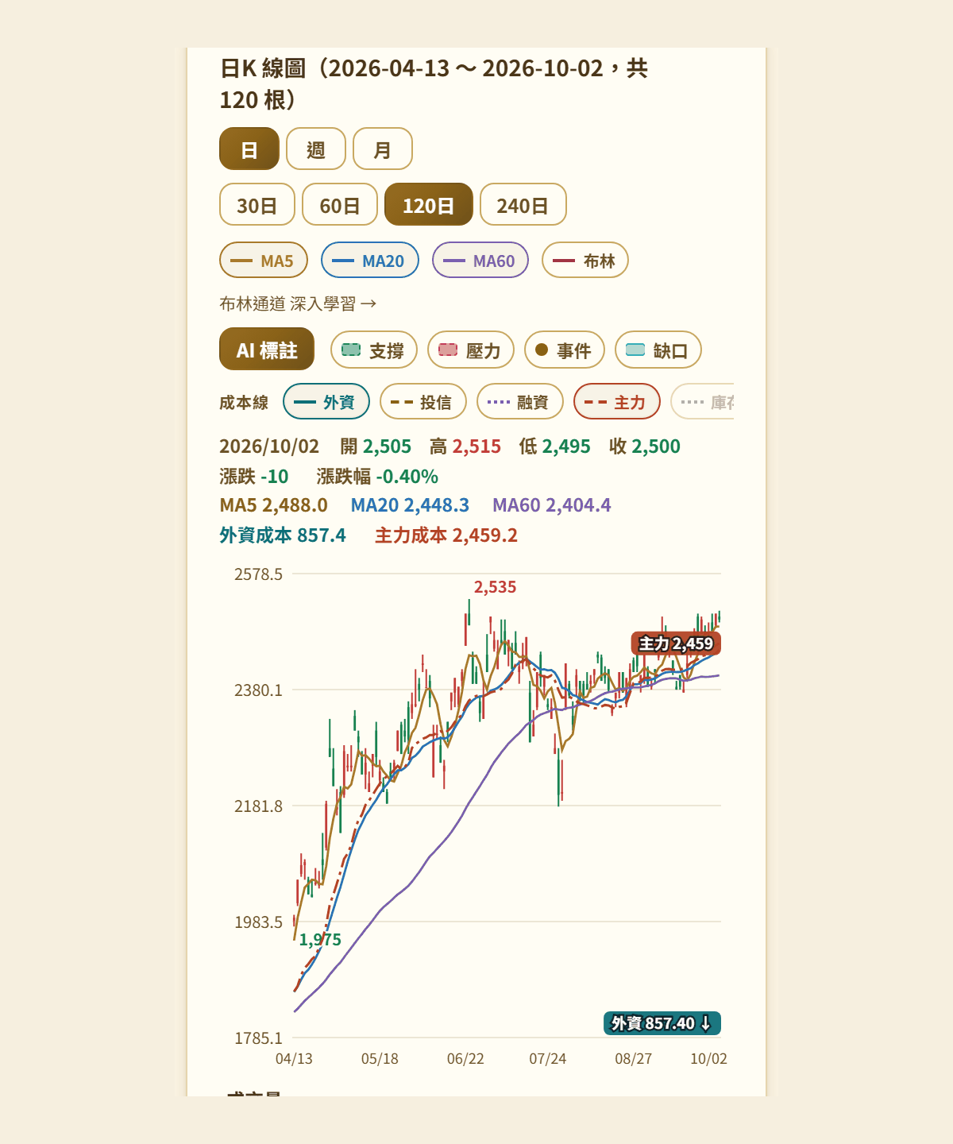Toggle the MA60 moving average line
953x1144 pixels.
480,260
